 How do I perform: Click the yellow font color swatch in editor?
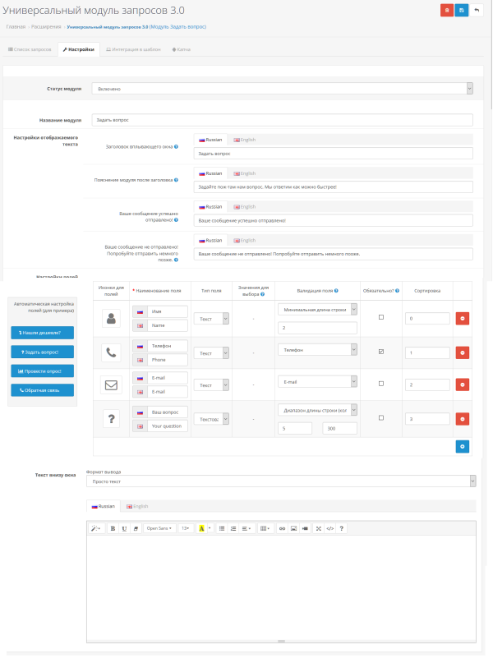201,528
